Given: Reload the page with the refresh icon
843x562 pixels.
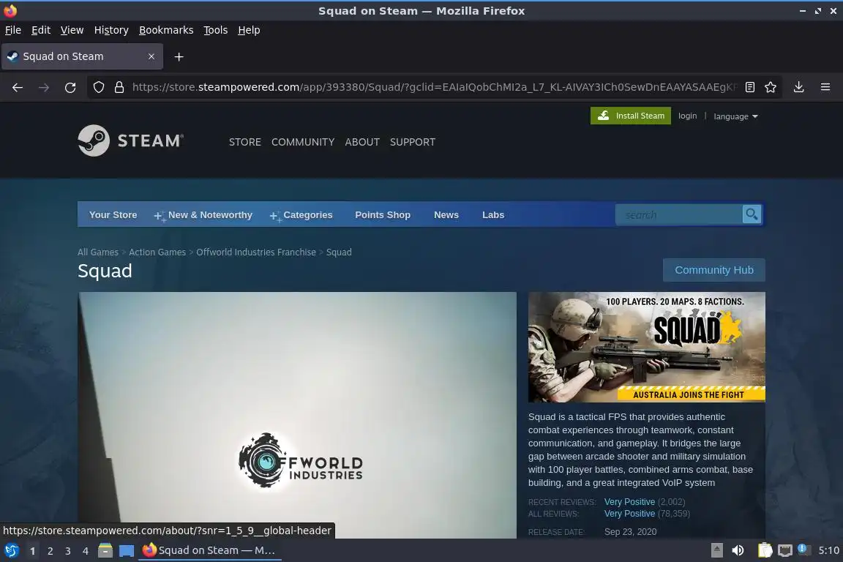Looking at the screenshot, I should [70, 87].
